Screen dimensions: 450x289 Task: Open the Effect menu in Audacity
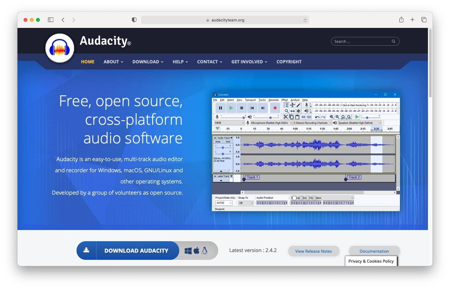click(x=284, y=100)
